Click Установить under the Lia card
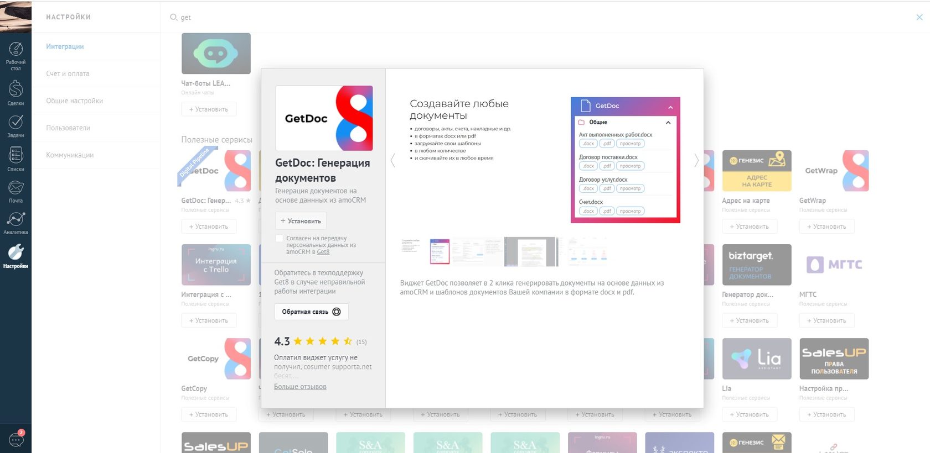This screenshot has width=930, height=453. (750, 414)
